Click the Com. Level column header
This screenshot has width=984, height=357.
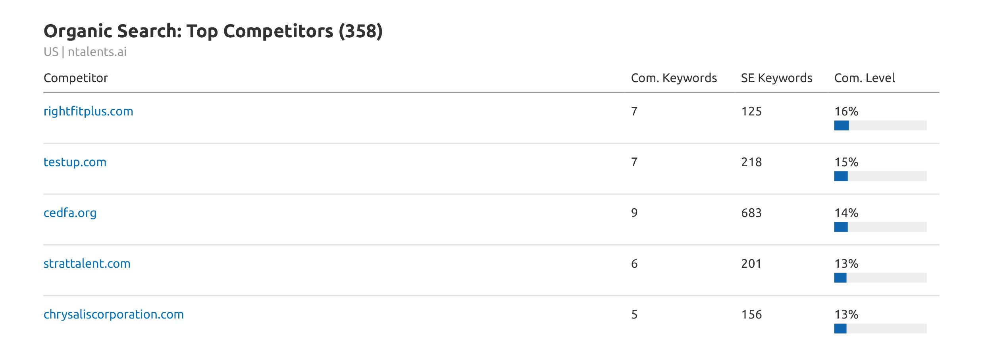tap(864, 78)
